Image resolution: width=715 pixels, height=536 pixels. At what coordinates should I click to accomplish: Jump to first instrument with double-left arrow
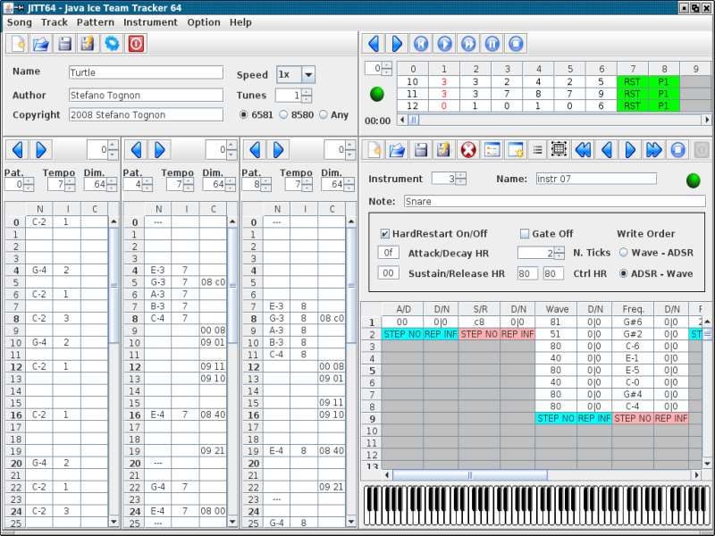pos(584,150)
